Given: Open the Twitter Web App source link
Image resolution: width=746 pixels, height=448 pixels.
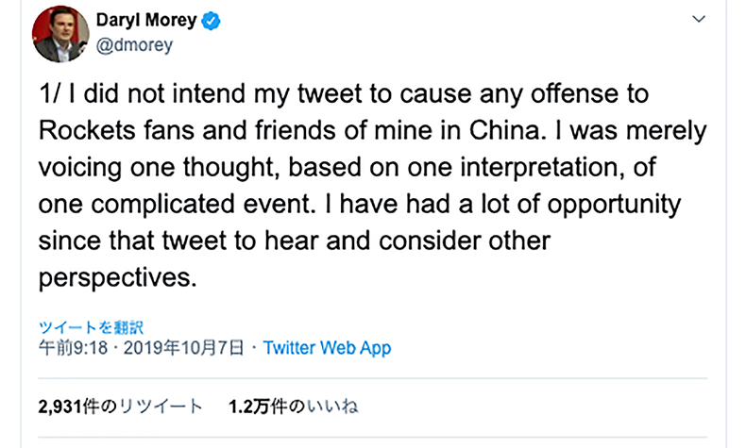Looking at the screenshot, I should click(x=327, y=347).
